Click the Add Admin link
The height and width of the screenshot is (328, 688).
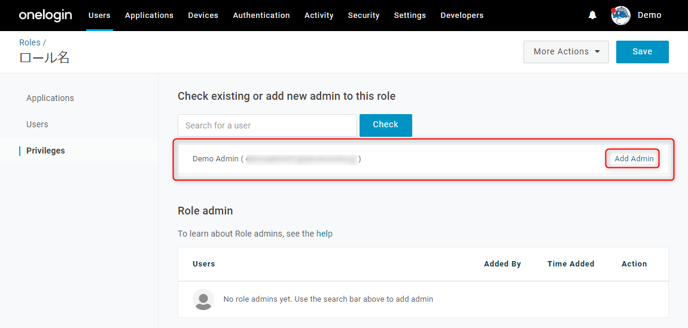coord(634,159)
